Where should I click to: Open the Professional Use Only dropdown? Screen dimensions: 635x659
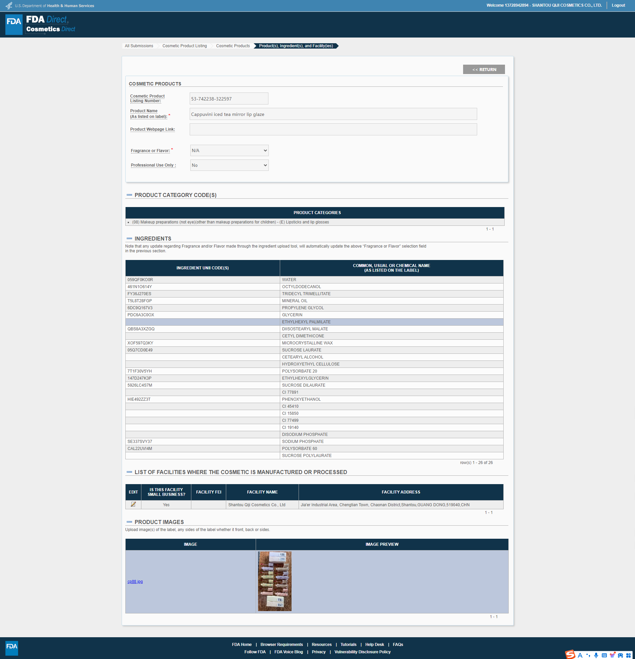click(229, 165)
